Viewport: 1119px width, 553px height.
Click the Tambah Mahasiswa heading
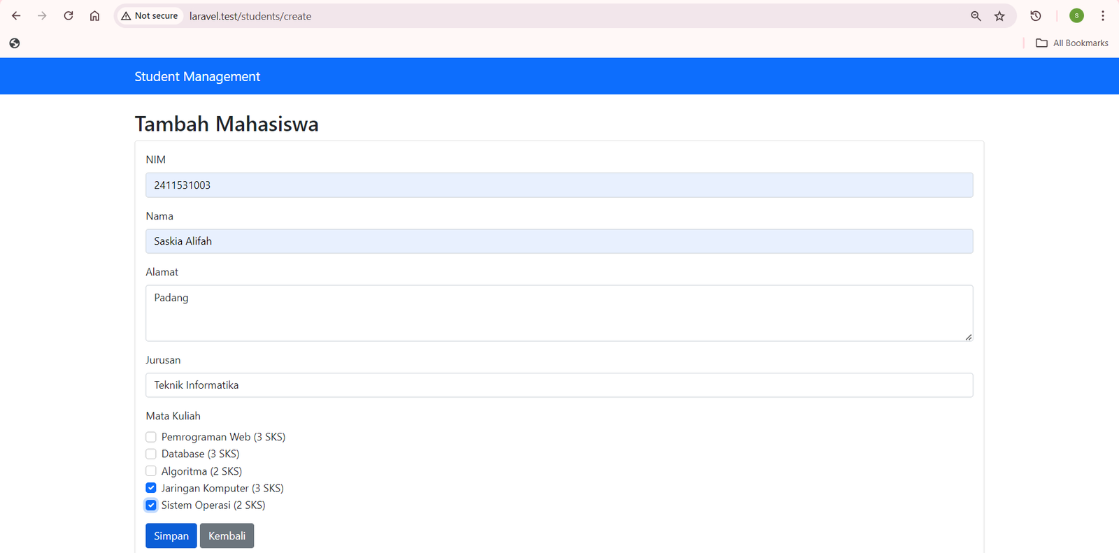pos(227,124)
